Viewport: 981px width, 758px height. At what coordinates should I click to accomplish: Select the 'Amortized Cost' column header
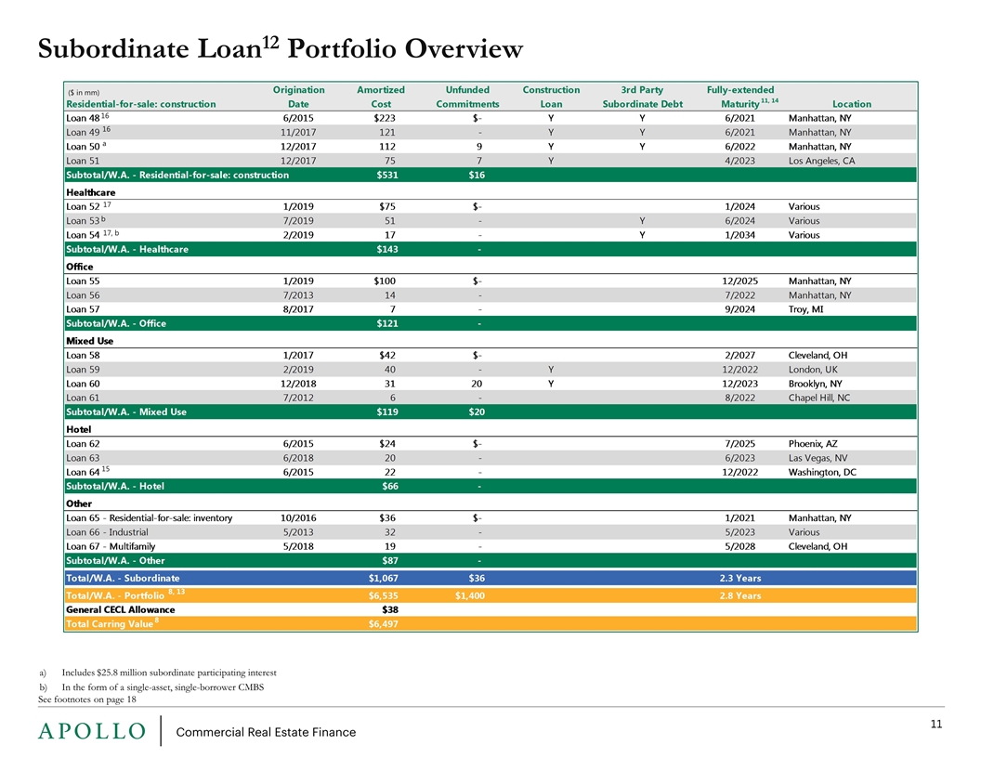(380, 97)
